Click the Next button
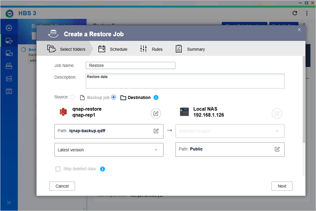 point(282,186)
